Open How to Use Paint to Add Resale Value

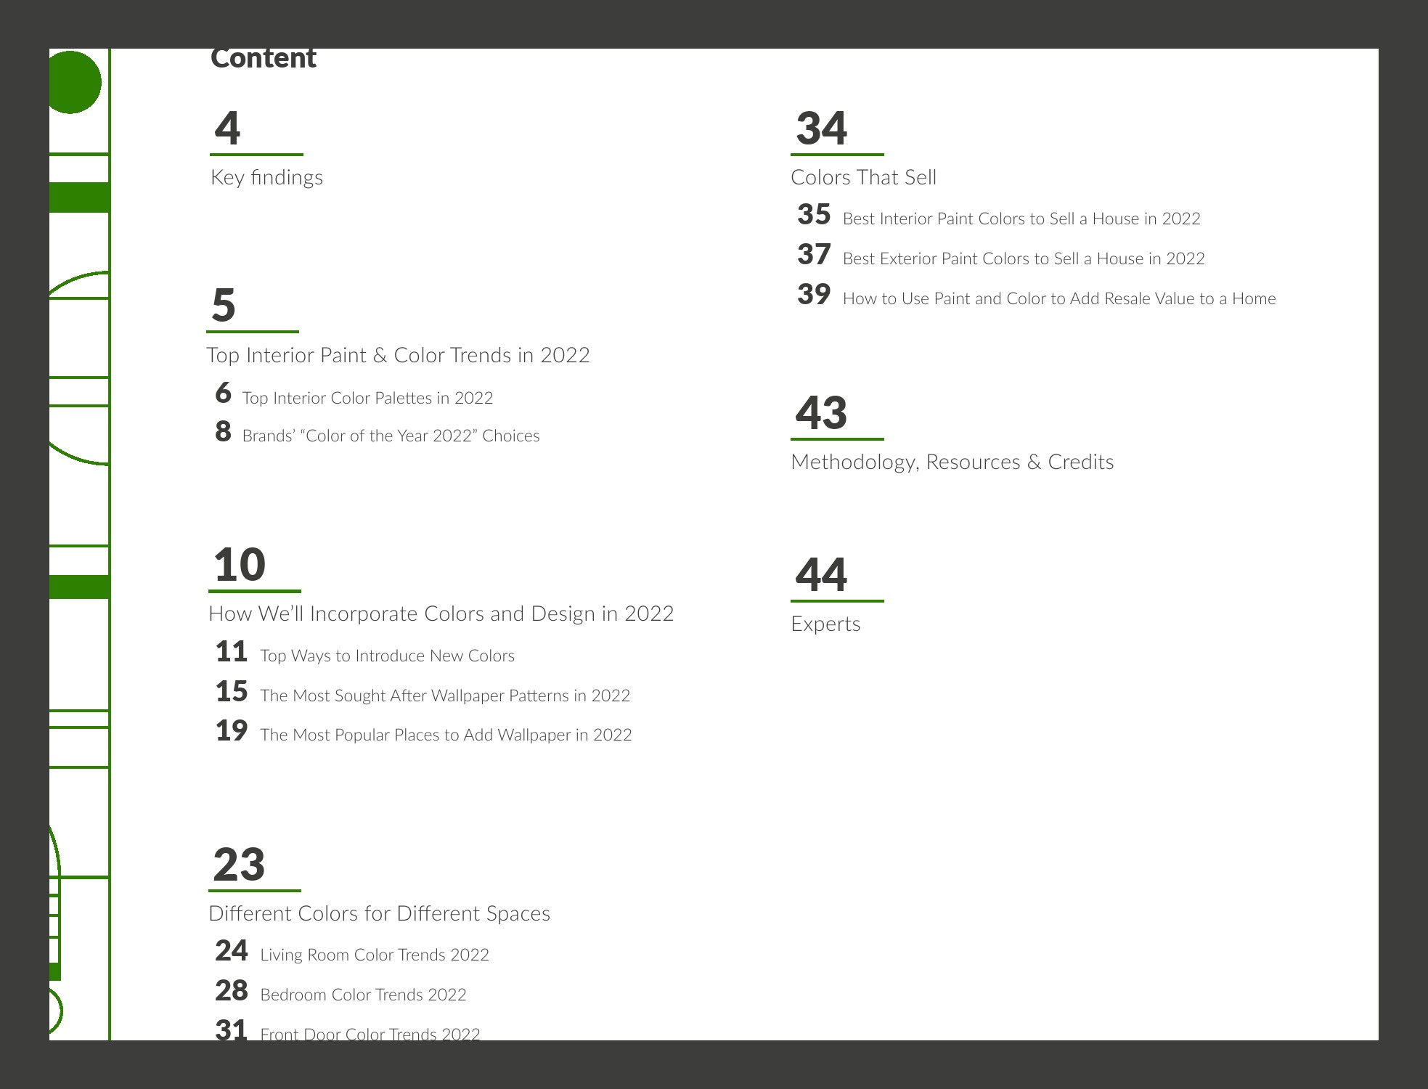[x=1058, y=298]
